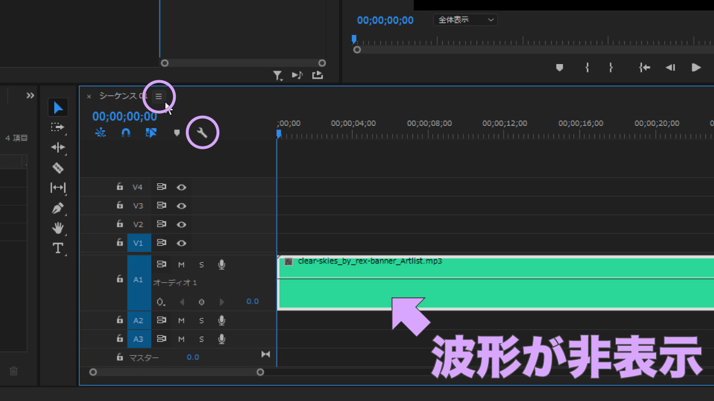Viewport: 714px width, 401px height.
Task: Open the sequence panel hamburger menu
Action: pyautogui.click(x=158, y=96)
